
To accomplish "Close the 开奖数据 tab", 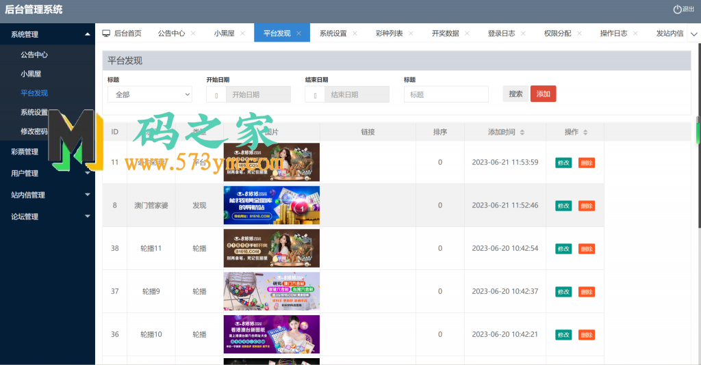I will pos(467,33).
